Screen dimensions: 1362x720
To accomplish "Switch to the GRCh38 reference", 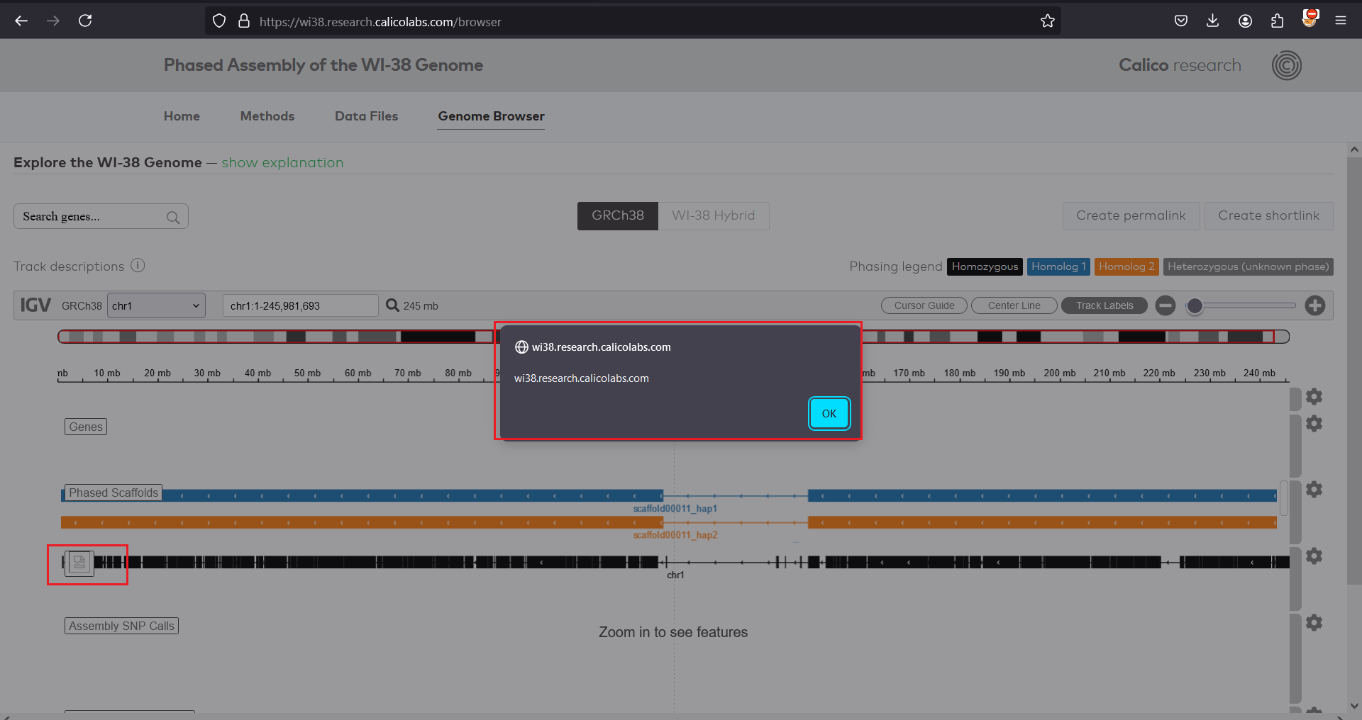I will pos(618,215).
